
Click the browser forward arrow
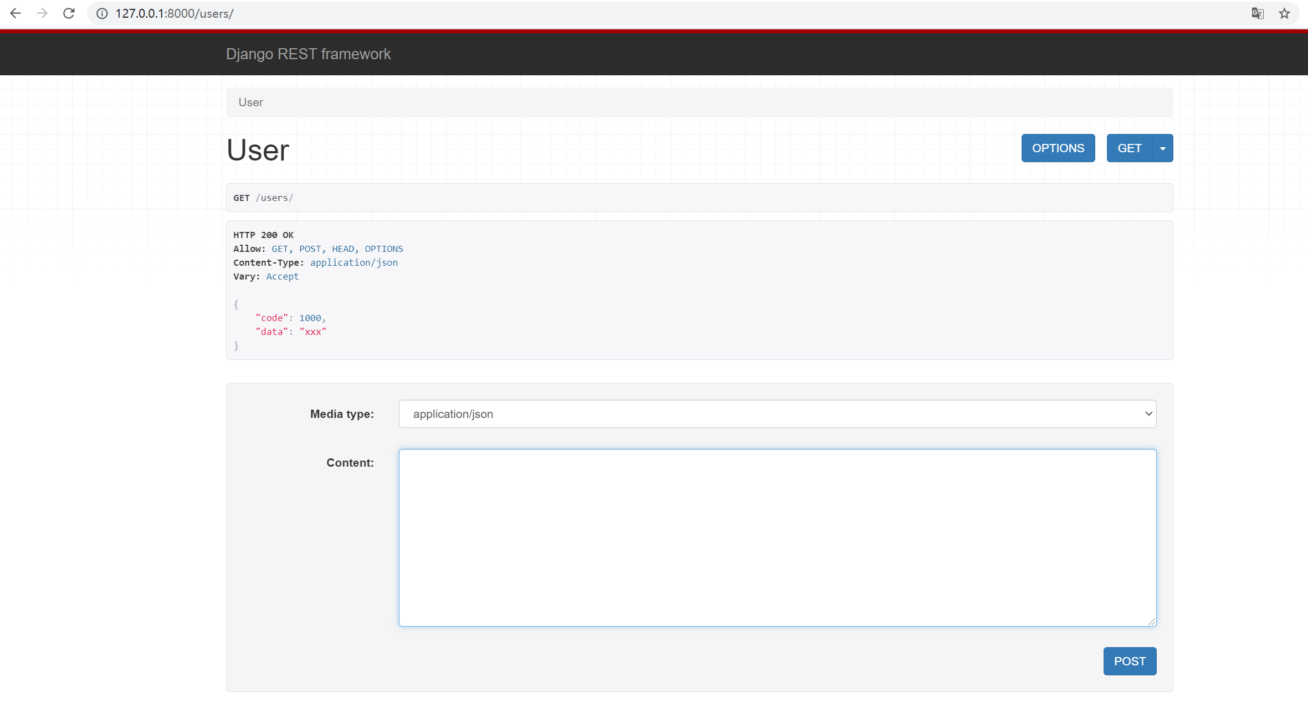[x=42, y=13]
